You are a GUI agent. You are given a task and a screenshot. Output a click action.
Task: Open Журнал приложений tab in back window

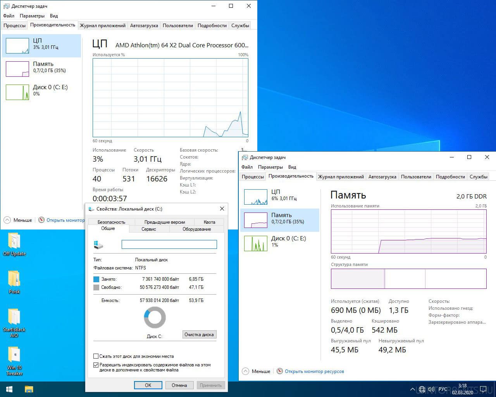pos(103,26)
